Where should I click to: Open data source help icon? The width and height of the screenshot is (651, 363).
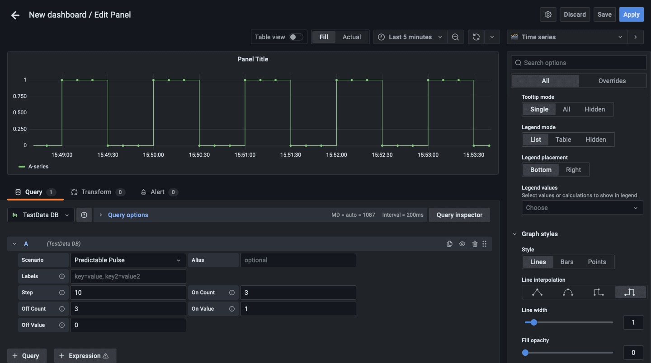84,215
